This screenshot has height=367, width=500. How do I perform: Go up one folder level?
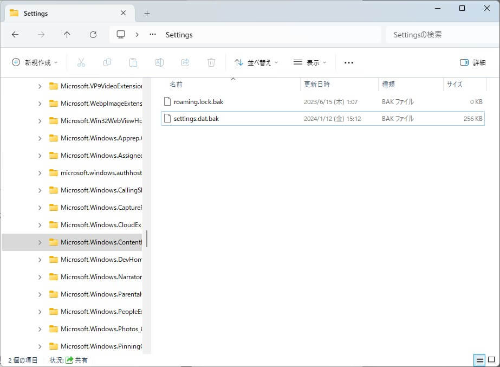pyautogui.click(x=67, y=35)
